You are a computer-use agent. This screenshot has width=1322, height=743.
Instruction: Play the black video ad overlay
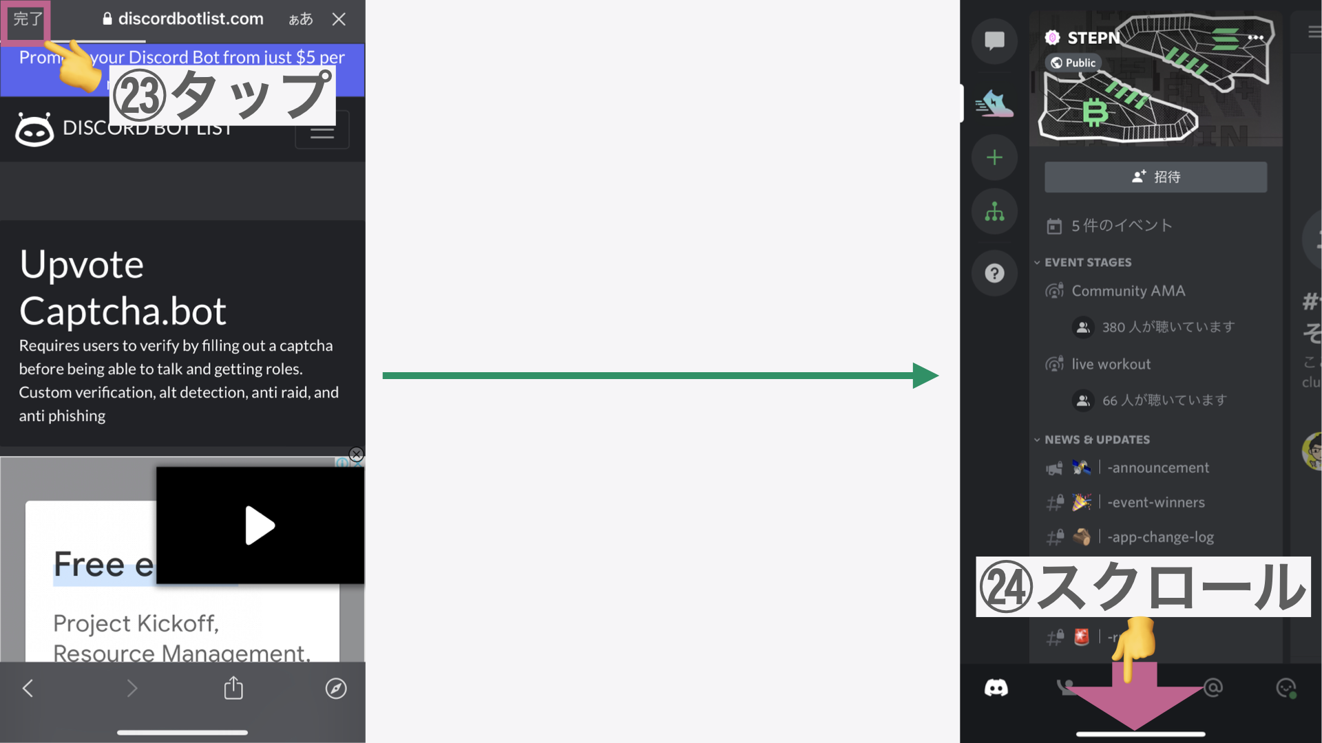[x=260, y=526]
